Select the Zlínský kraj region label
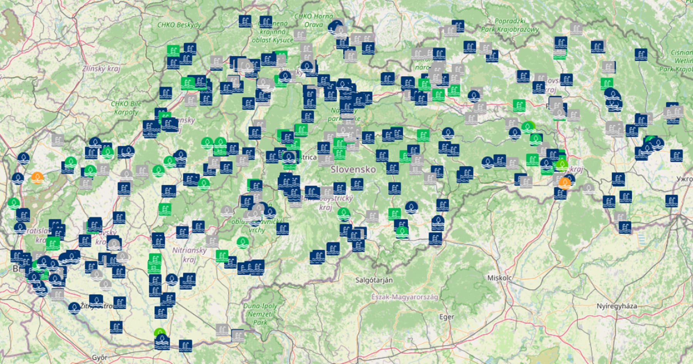The image size is (693, 364). tap(101, 69)
